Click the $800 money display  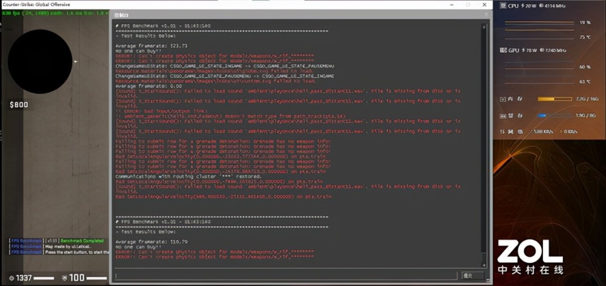(x=19, y=105)
